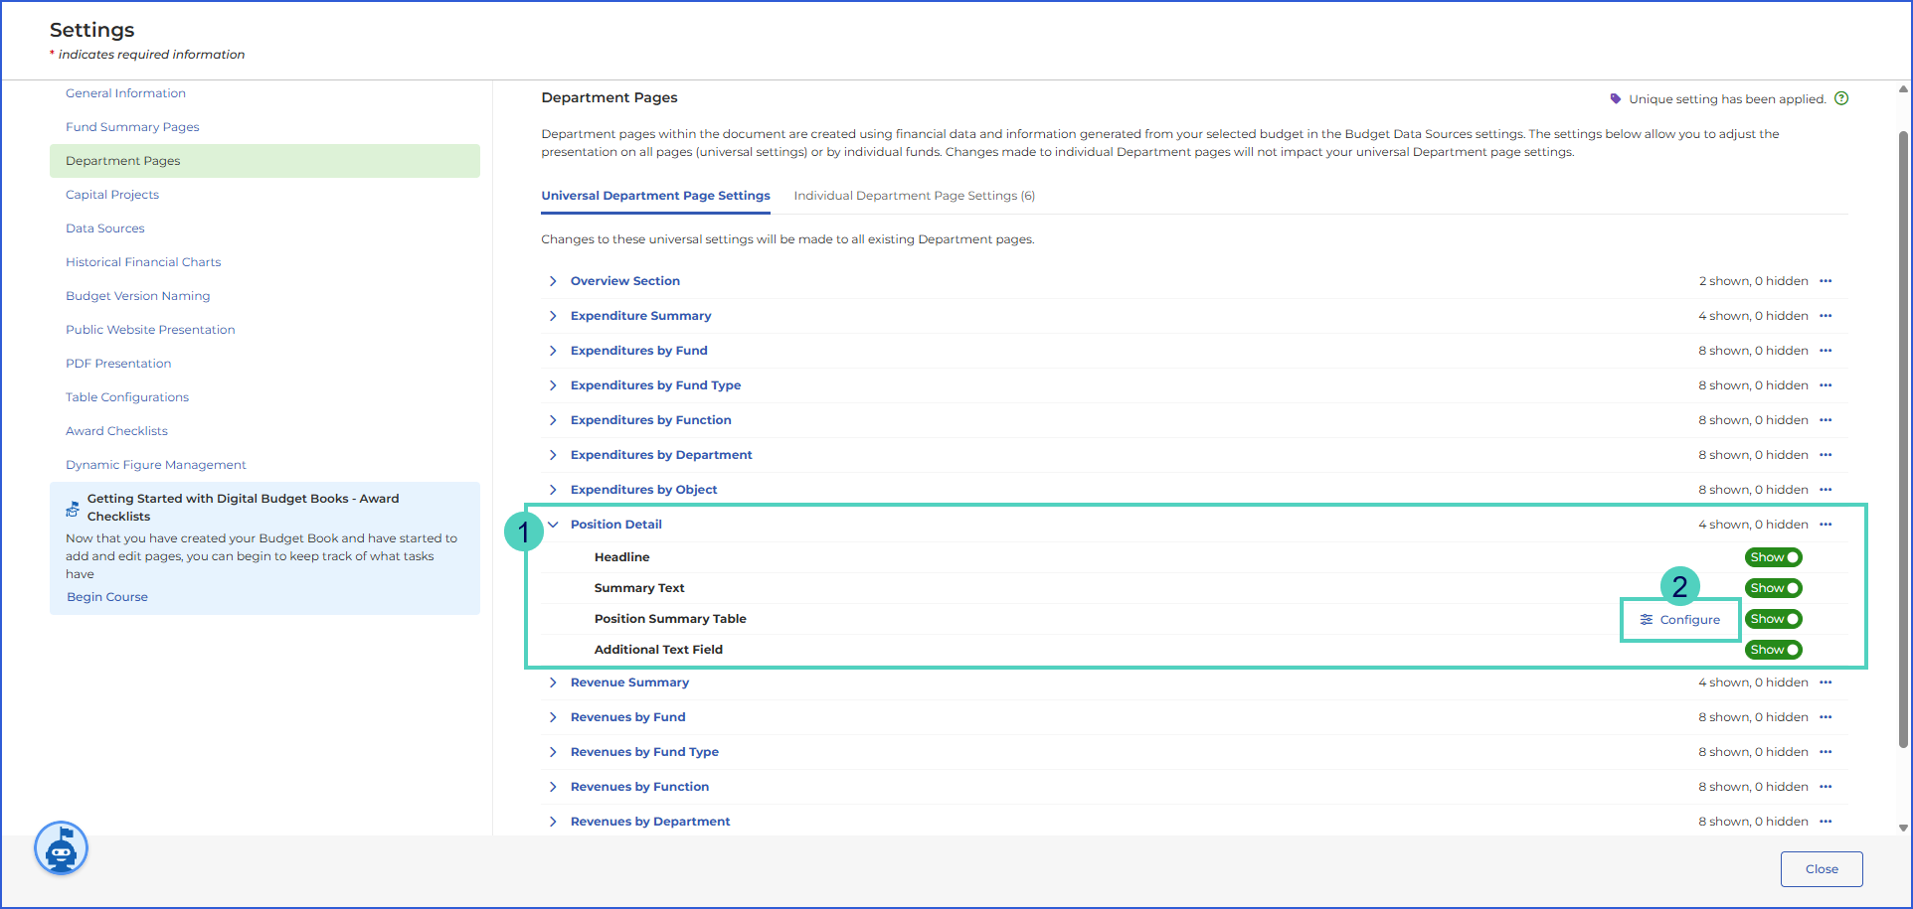The width and height of the screenshot is (1913, 909).
Task: Click the scrollbar down arrow
Action: point(1903,827)
